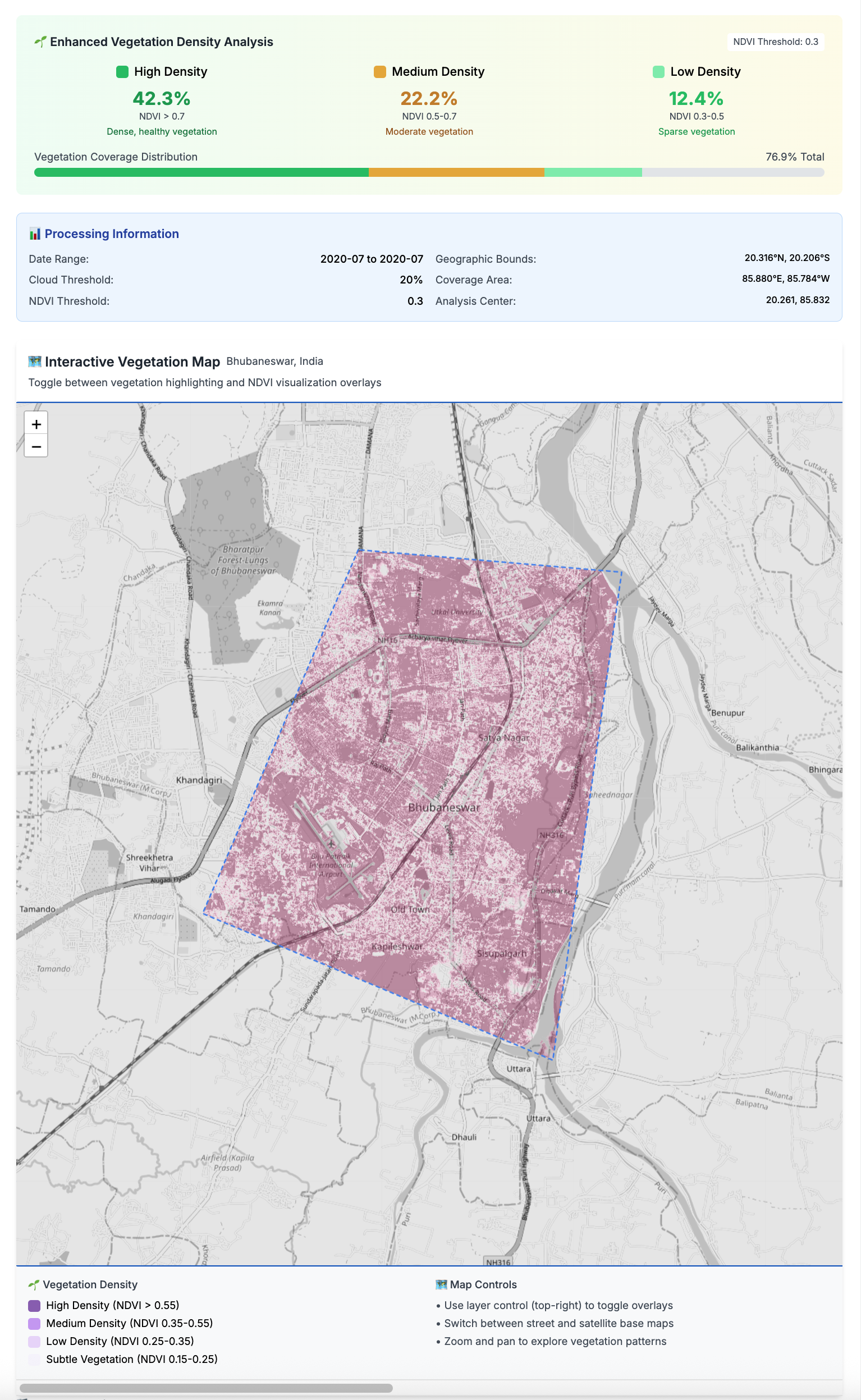Click the purple High Density NDVI > 0.55 swatch
This screenshot has width=861, height=1400.
coord(34,1306)
